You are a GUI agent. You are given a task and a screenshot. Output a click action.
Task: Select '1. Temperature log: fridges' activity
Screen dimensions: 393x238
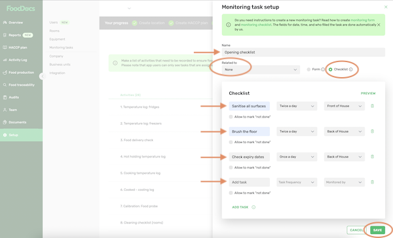point(140,107)
